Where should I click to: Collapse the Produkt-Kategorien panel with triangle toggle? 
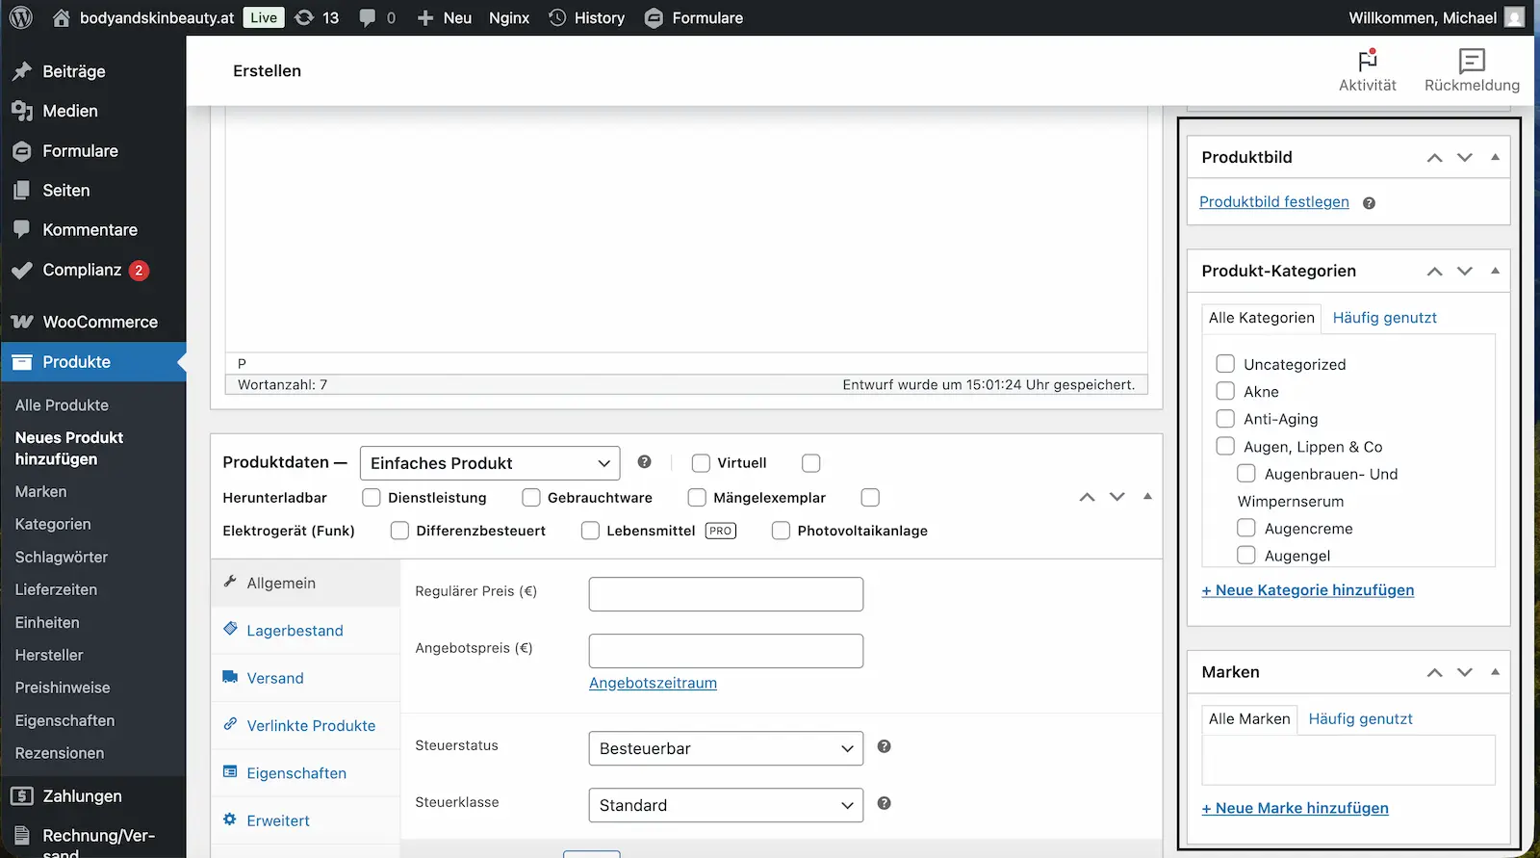point(1495,271)
